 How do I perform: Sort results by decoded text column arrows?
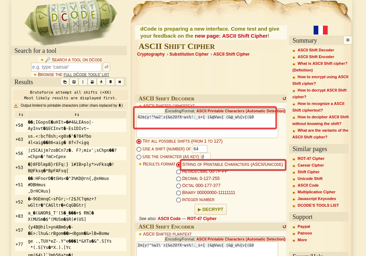77,114
